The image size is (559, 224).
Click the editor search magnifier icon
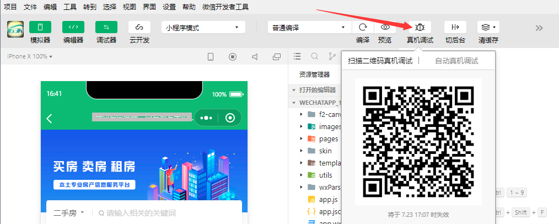pyautogui.click(x=314, y=56)
